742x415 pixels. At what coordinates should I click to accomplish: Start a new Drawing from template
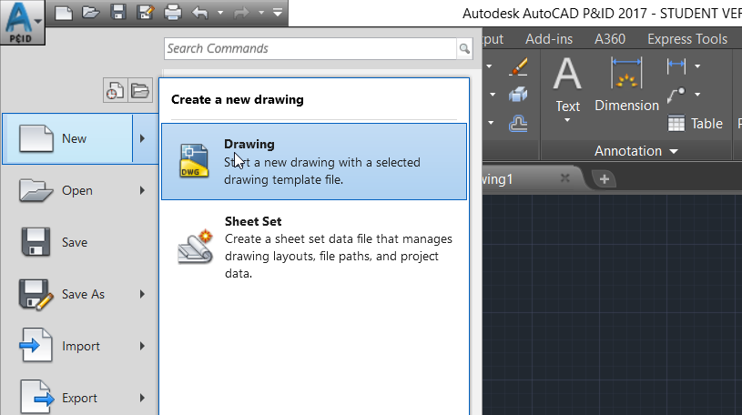click(314, 162)
